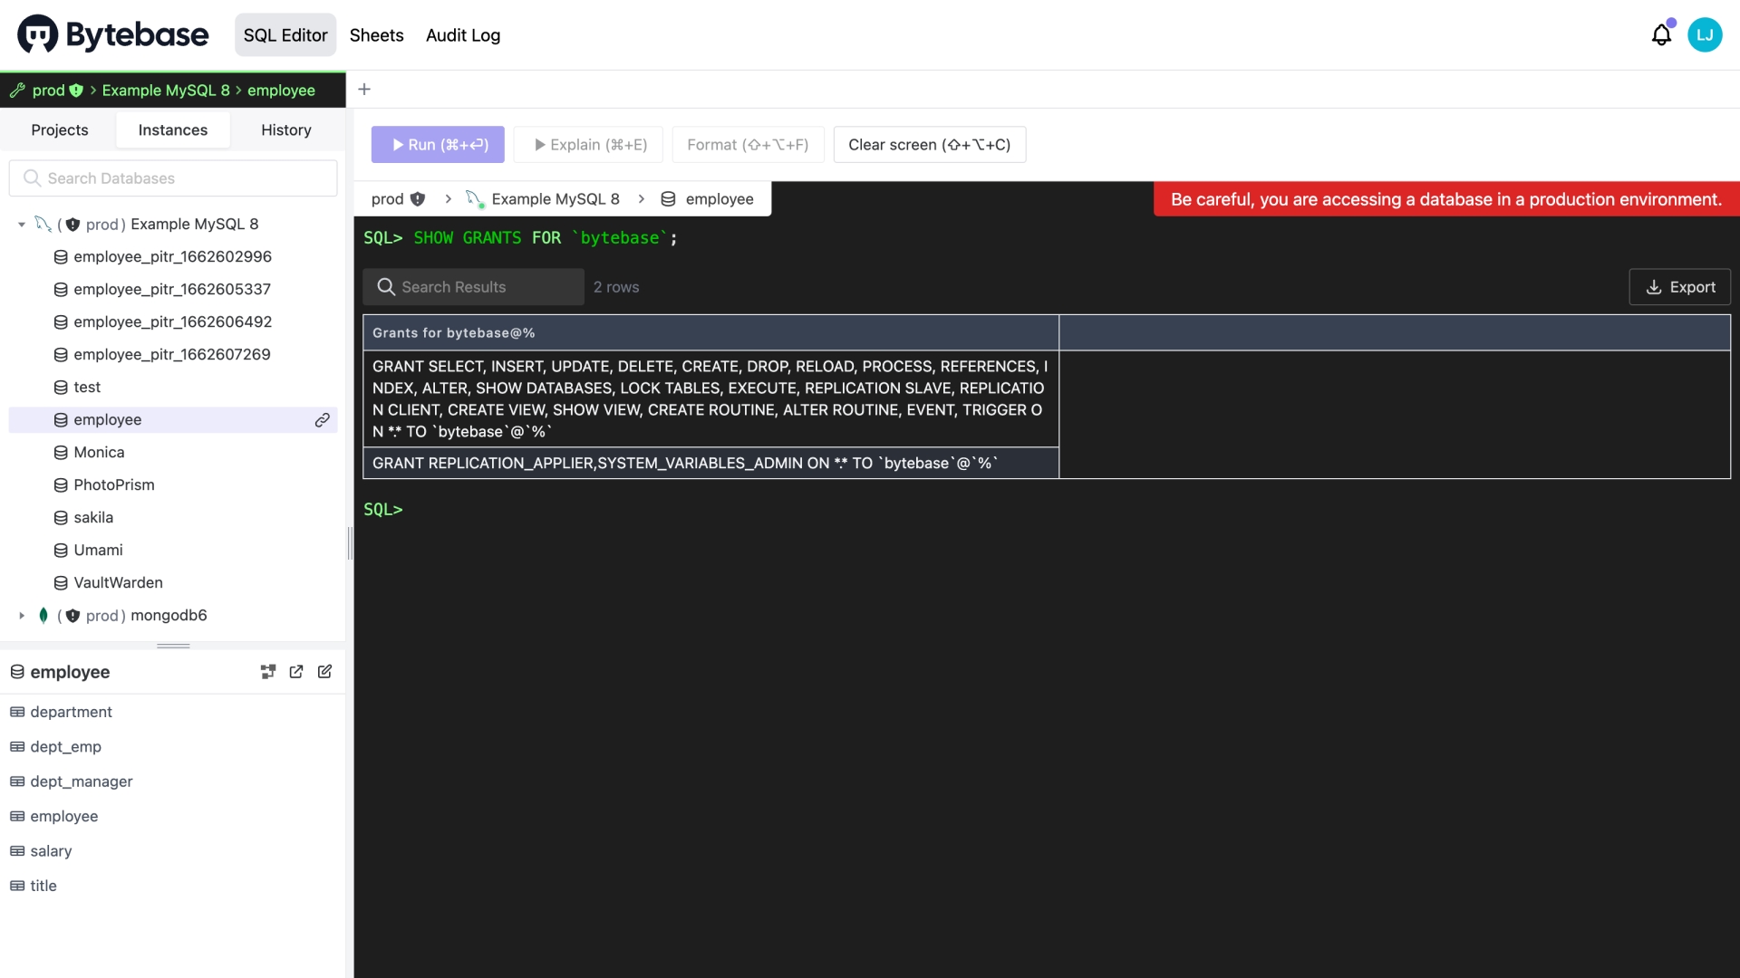
Task: Select employee_pitr_1662605337 database
Action: (x=173, y=290)
